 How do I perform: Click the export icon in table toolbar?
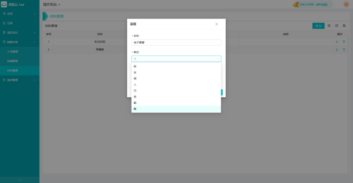337,26
